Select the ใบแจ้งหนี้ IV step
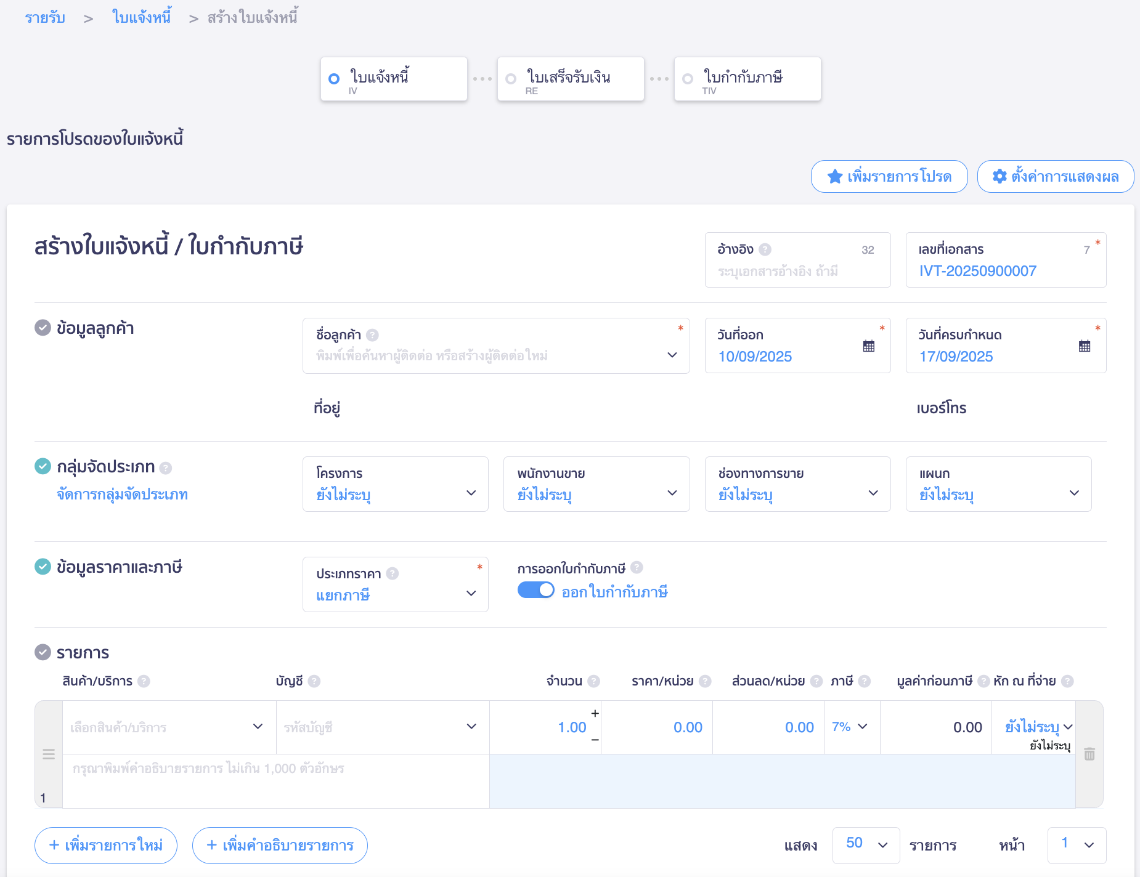 pyautogui.click(x=394, y=79)
